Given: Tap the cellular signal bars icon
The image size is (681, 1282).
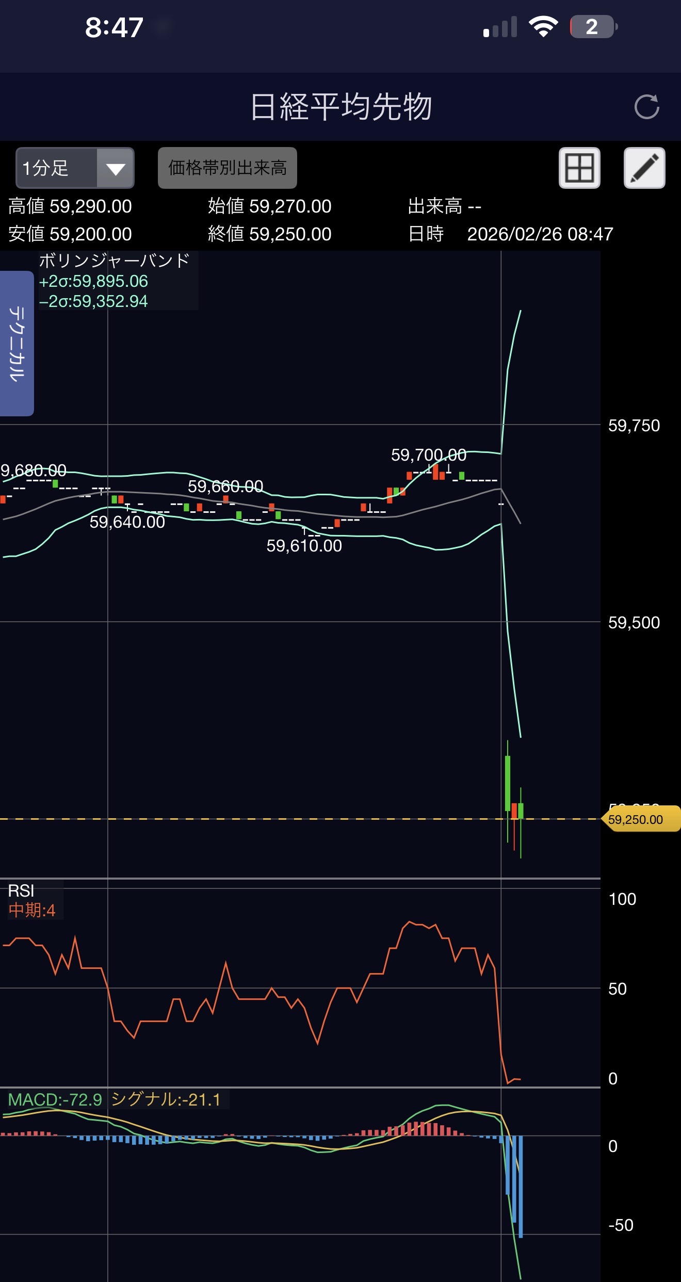Looking at the screenshot, I should pos(500,27).
